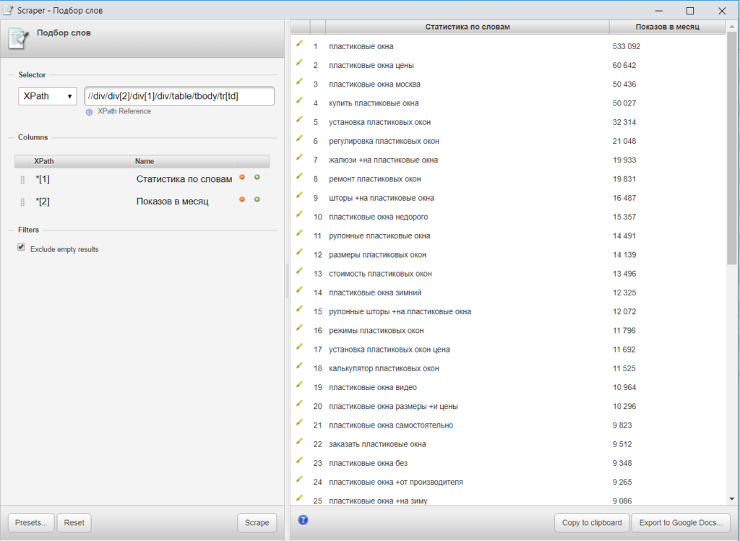Click the XPath expression input field
The height and width of the screenshot is (541, 740).
[x=179, y=96]
